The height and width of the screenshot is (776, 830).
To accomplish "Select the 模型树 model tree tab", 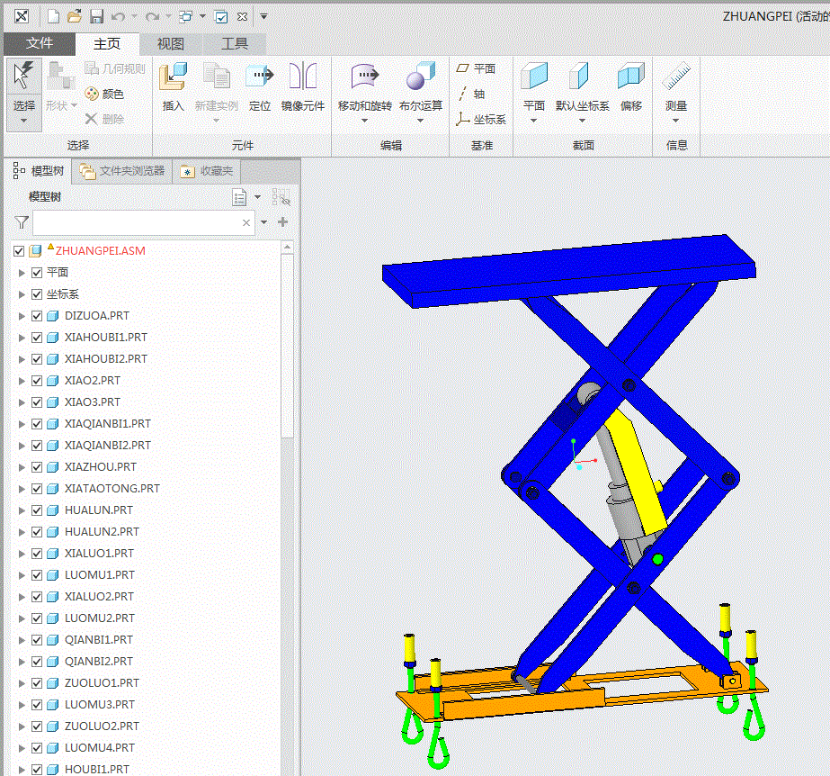I will tap(38, 171).
